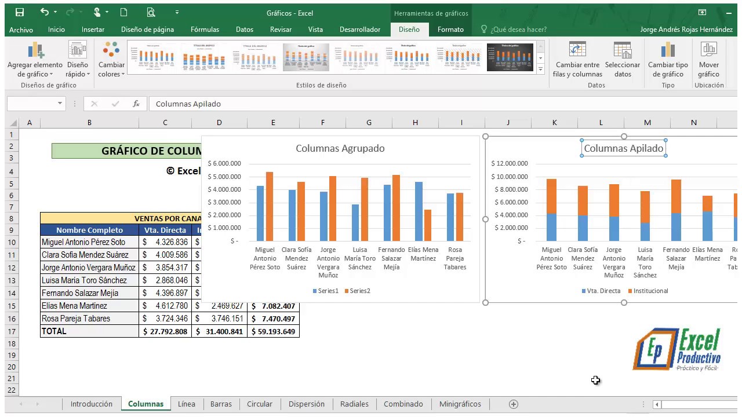
Task: Open the Combinado sheet tab
Action: pos(403,404)
